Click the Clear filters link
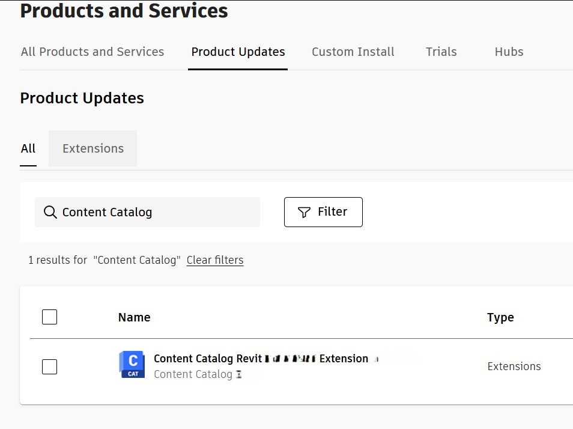This screenshot has width=573, height=429. (215, 260)
